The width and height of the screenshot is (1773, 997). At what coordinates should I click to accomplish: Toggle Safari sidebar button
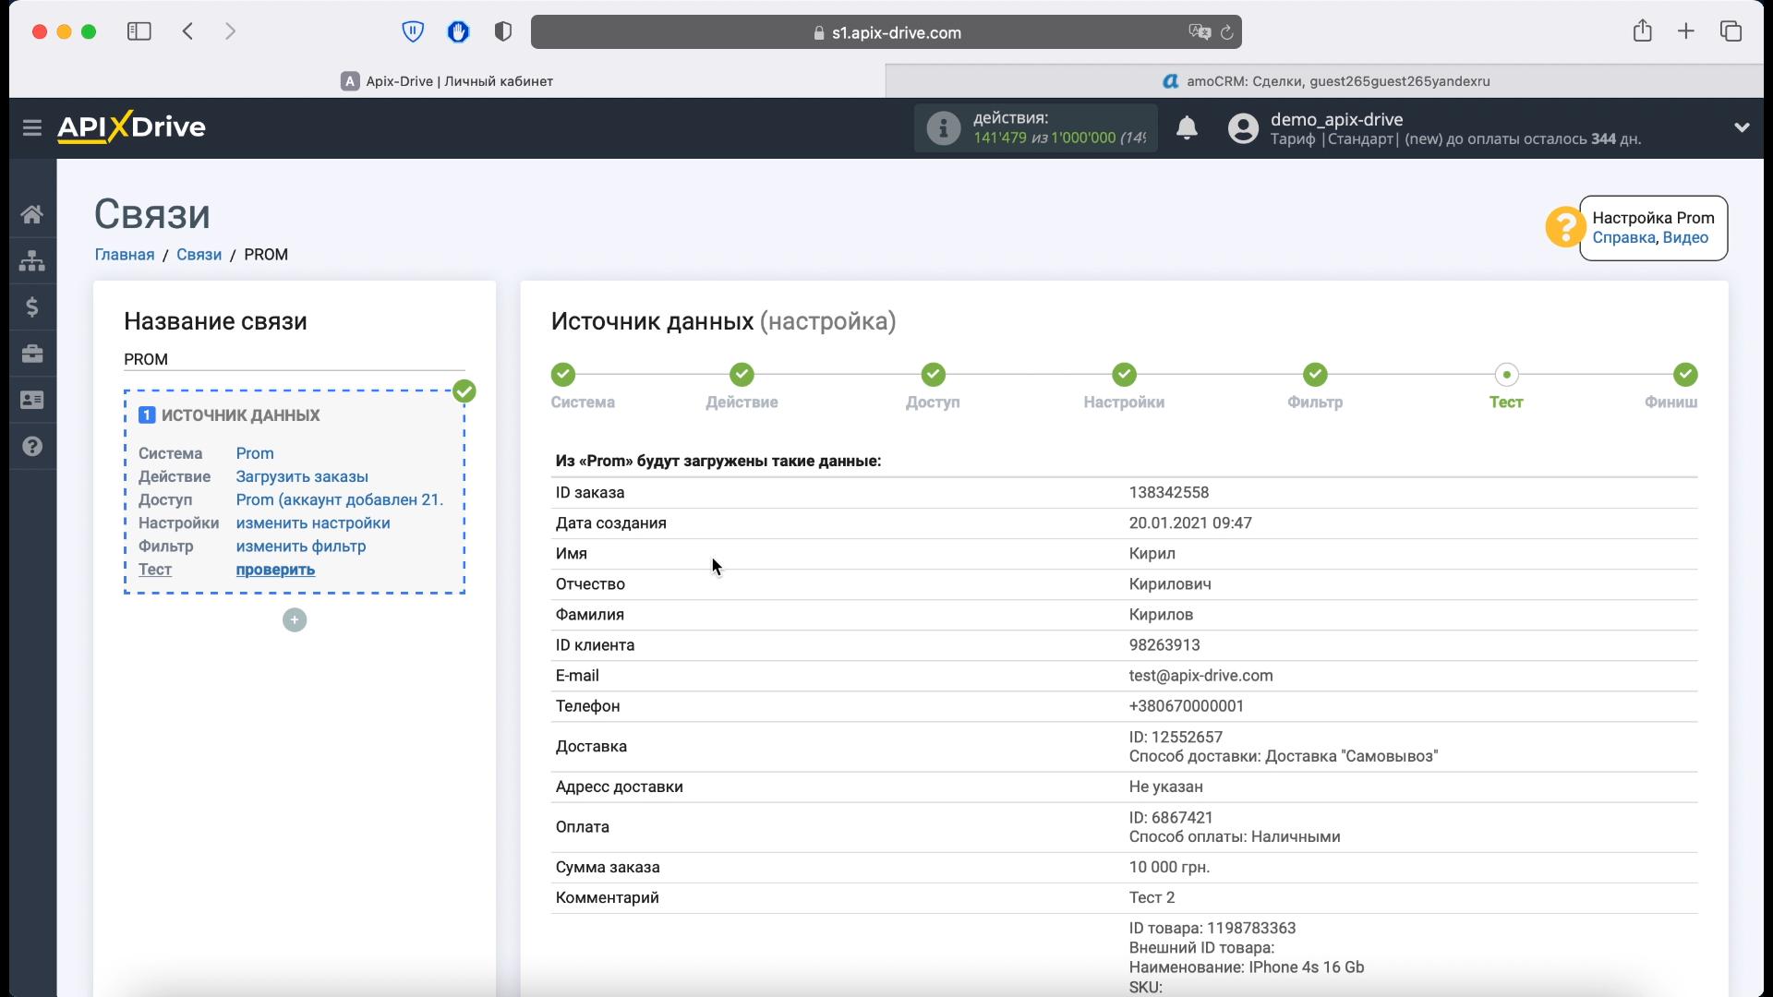pyautogui.click(x=139, y=31)
